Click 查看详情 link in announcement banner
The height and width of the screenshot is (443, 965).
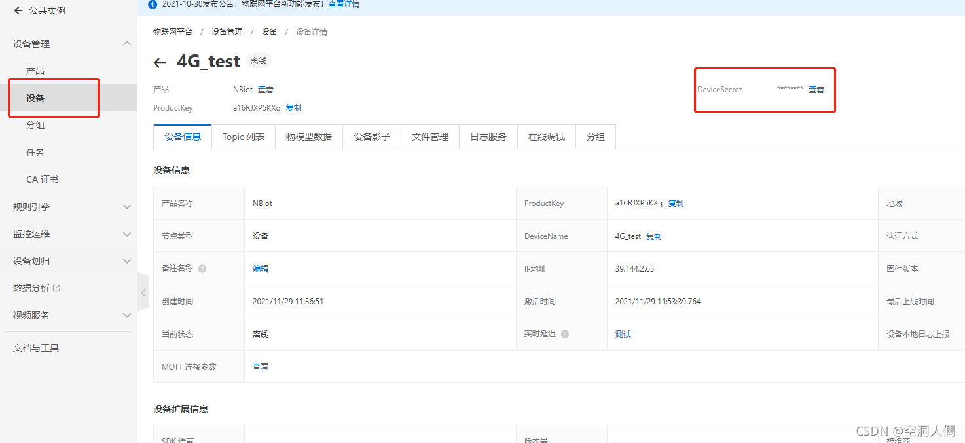click(x=344, y=4)
